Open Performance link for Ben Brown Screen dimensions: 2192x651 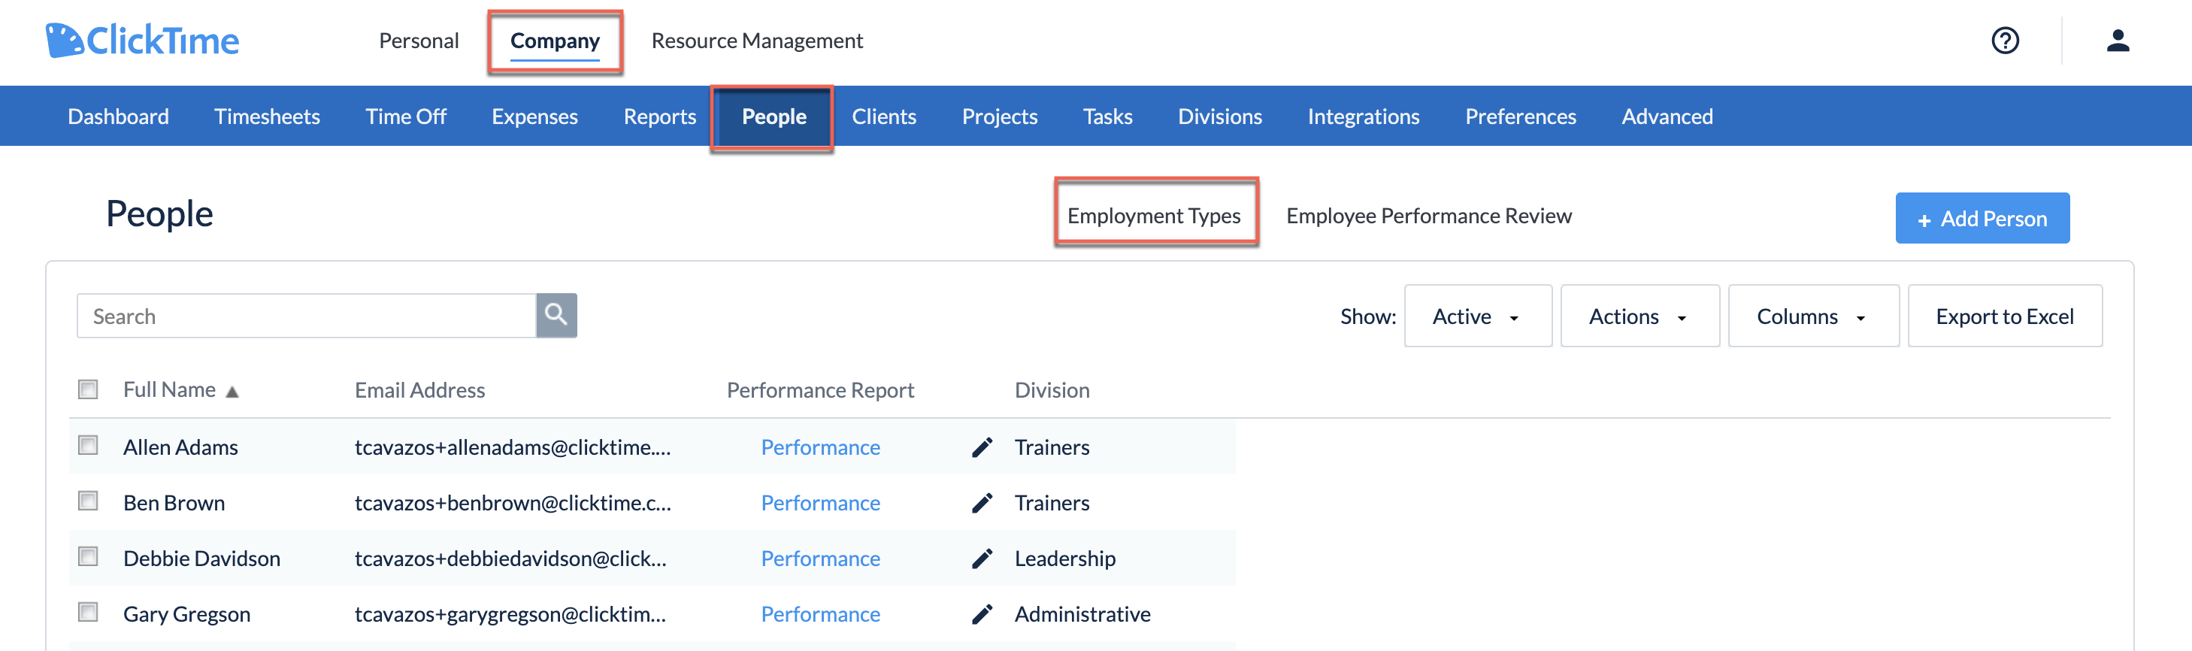tap(820, 503)
